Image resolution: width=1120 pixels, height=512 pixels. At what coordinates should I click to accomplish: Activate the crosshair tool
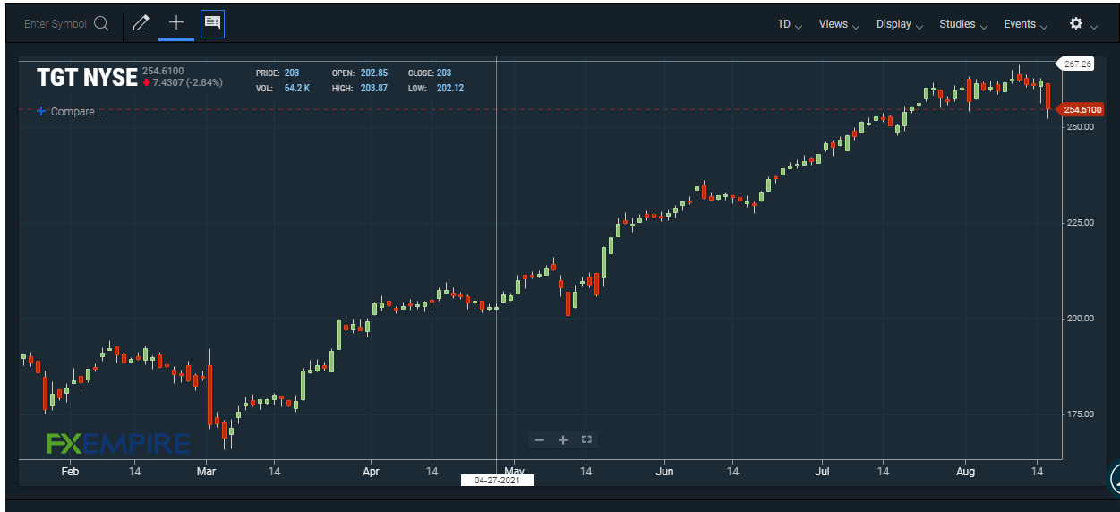pyautogui.click(x=176, y=23)
